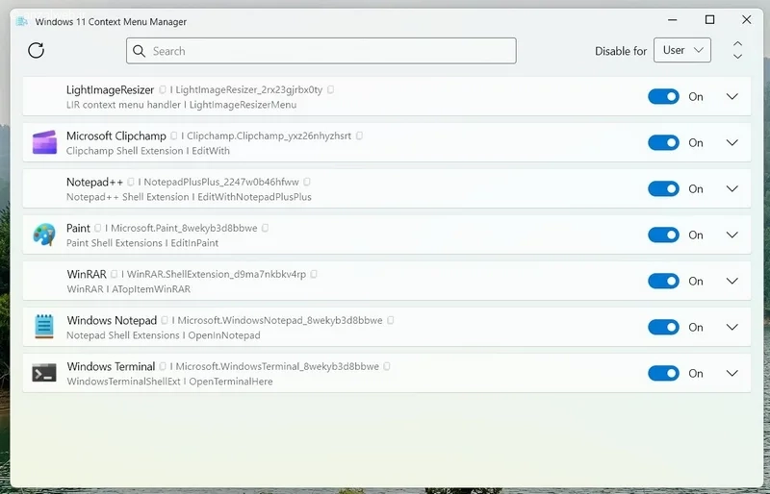Click the Microsoft Clipchamp title text
Screen dimensions: 770x494
115,136
